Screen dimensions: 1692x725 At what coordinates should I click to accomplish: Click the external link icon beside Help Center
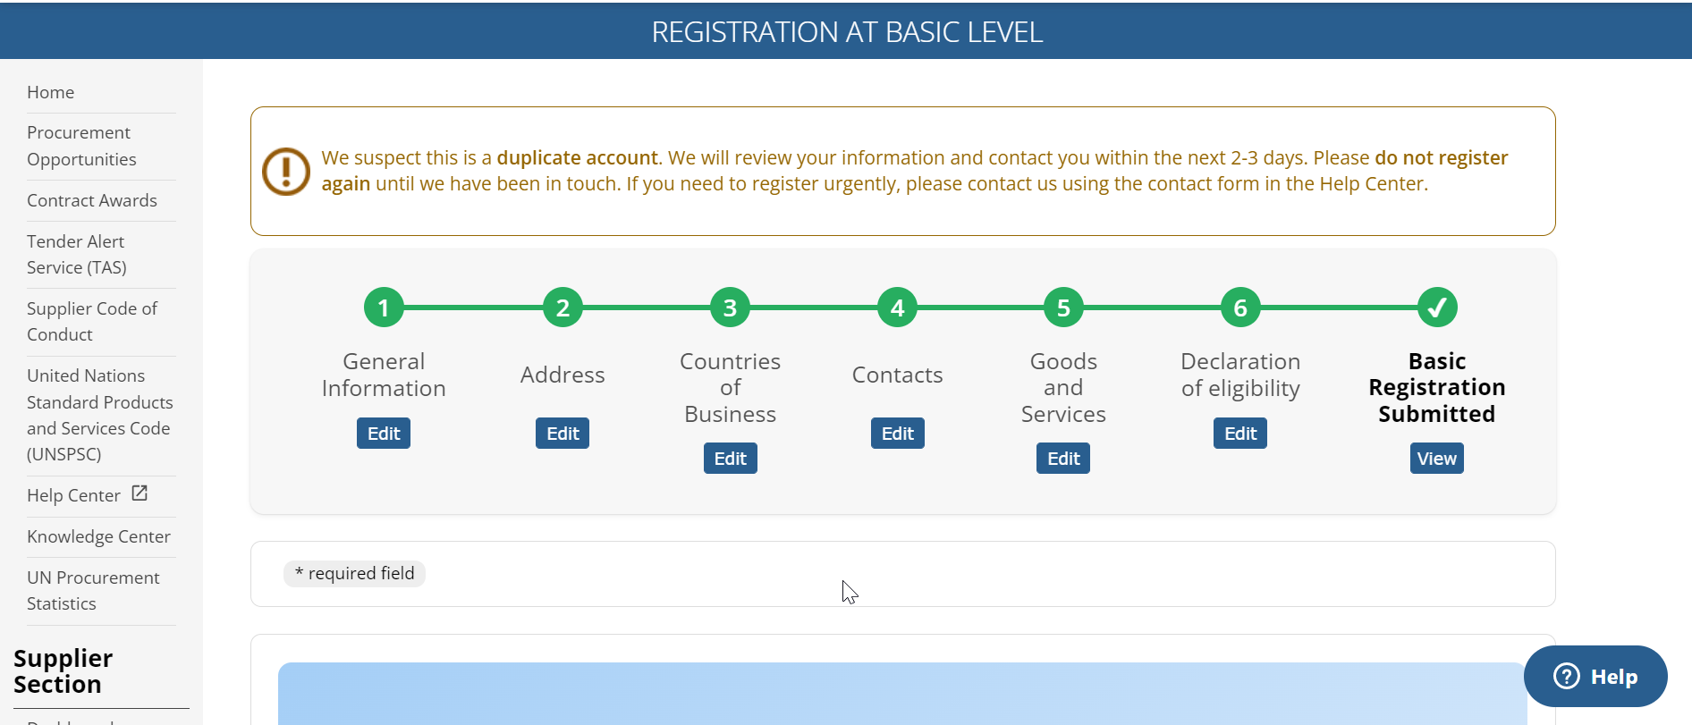click(140, 493)
